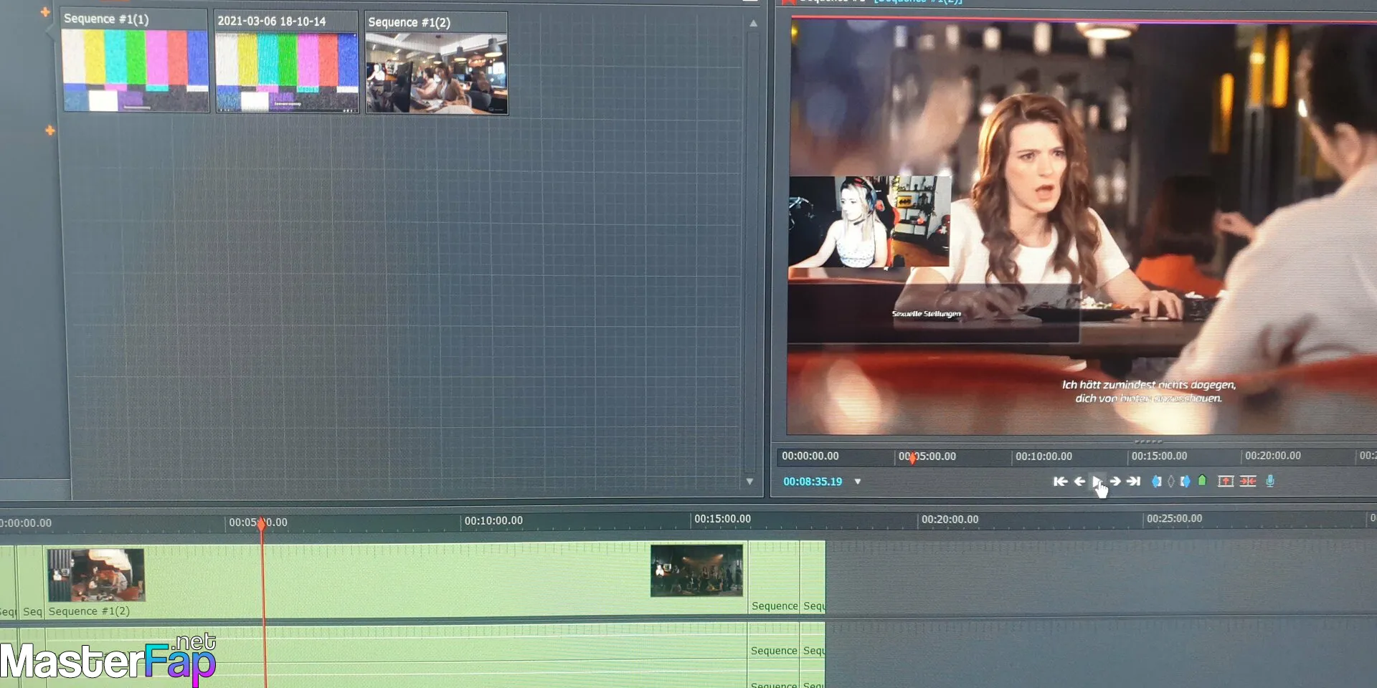The height and width of the screenshot is (688, 1377).
Task: Step one frame backward in the viewer
Action: (x=1079, y=482)
